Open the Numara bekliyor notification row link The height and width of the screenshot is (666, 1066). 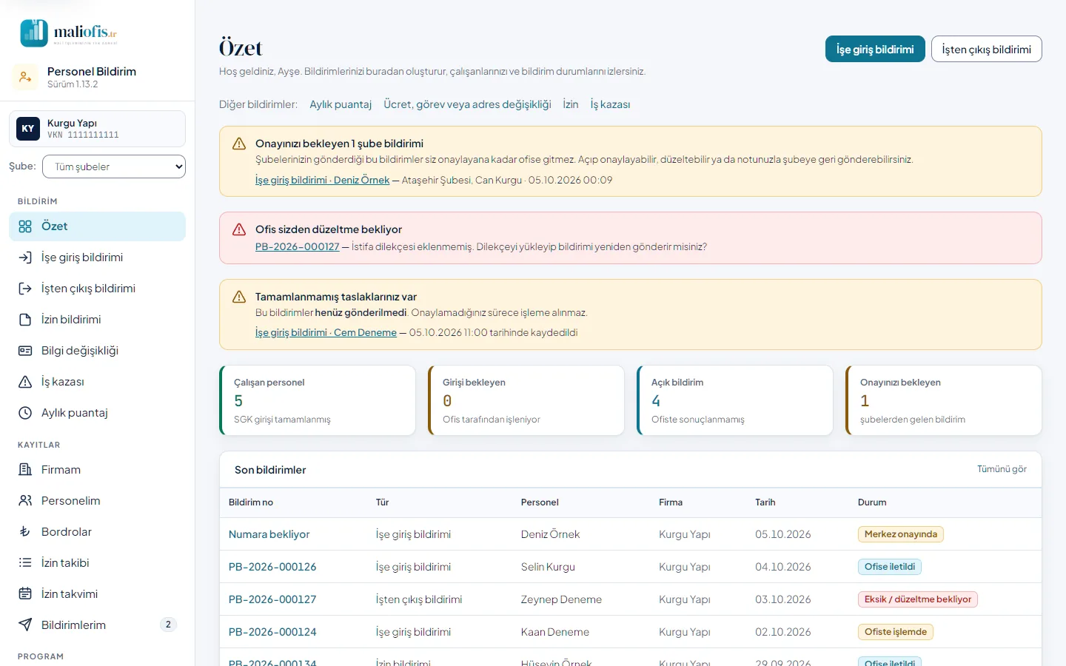269,534
